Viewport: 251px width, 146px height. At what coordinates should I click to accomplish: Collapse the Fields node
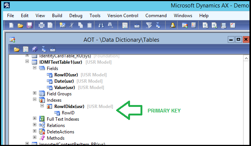[34, 68]
